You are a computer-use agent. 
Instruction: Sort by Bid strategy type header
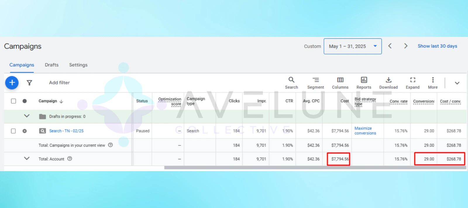pos(365,102)
